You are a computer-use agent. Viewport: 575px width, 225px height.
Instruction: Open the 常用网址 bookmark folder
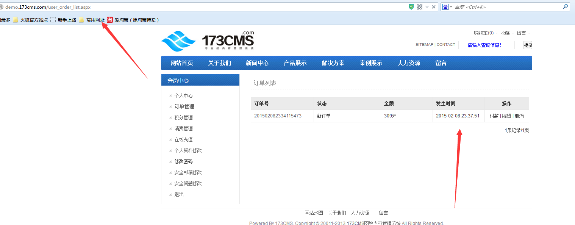click(x=91, y=20)
